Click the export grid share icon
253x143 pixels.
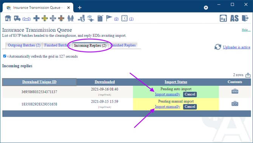coord(248,75)
